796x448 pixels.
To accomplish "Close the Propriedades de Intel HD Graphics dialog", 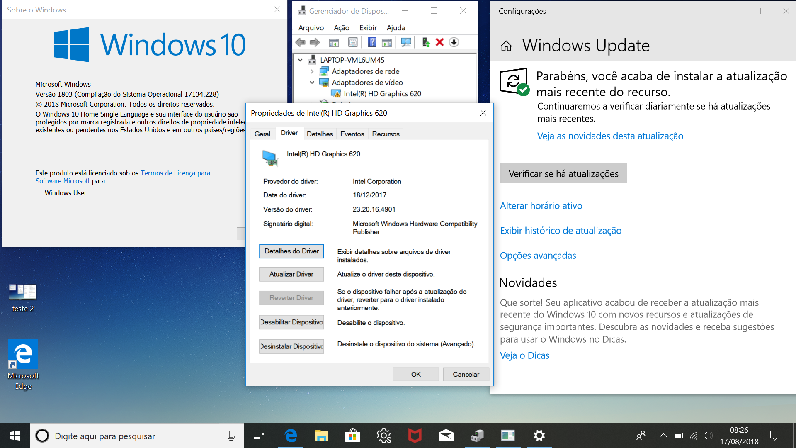I will point(483,113).
